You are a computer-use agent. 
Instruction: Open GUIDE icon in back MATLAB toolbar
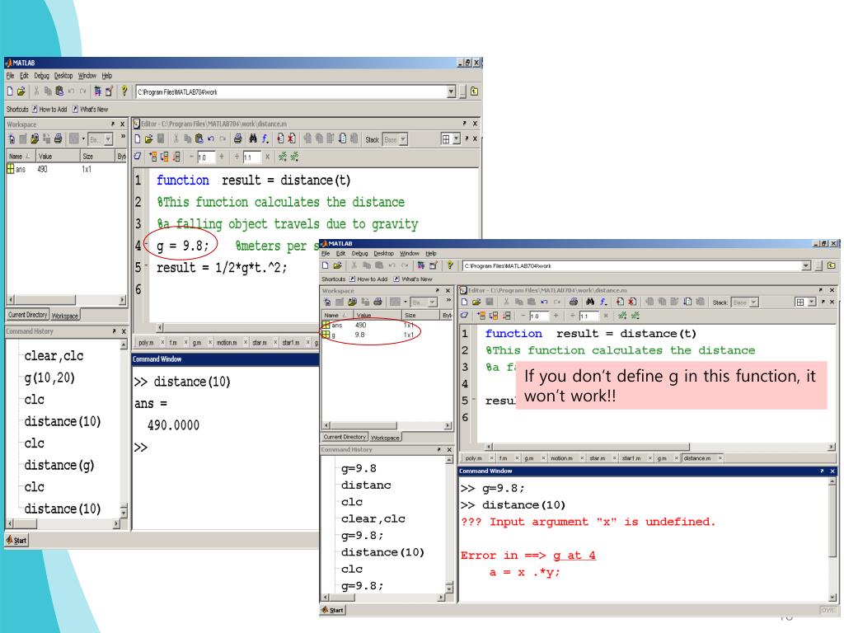click(x=110, y=91)
